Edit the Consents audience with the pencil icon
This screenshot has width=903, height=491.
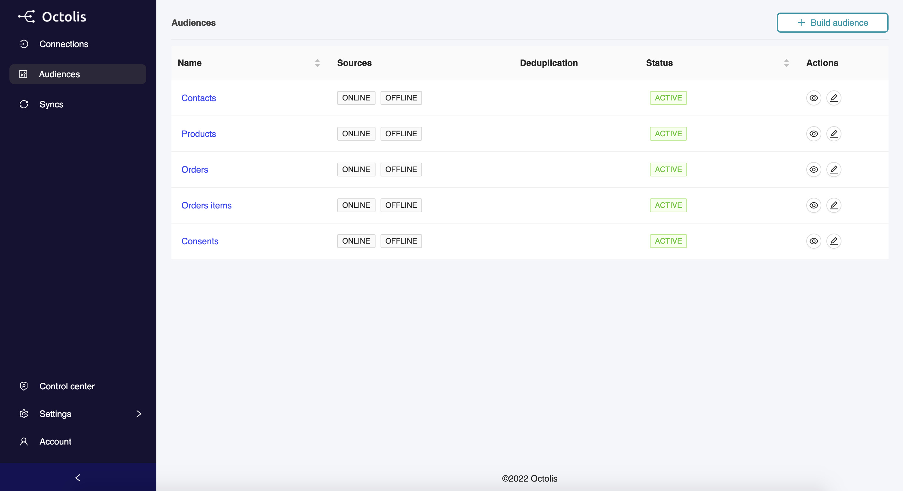click(834, 241)
